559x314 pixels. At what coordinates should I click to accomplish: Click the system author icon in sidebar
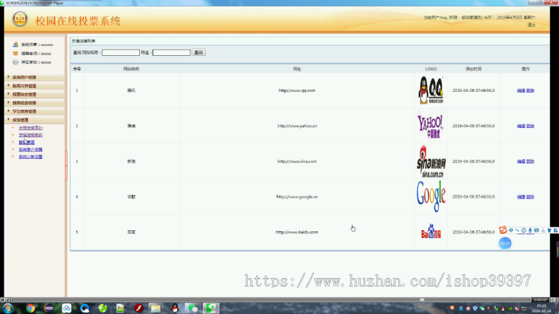pos(16,45)
